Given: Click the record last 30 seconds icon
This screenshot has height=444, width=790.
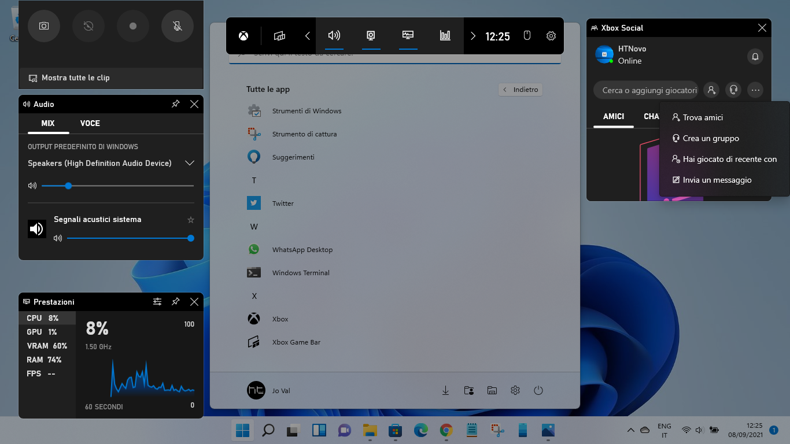Looking at the screenshot, I should (88, 26).
